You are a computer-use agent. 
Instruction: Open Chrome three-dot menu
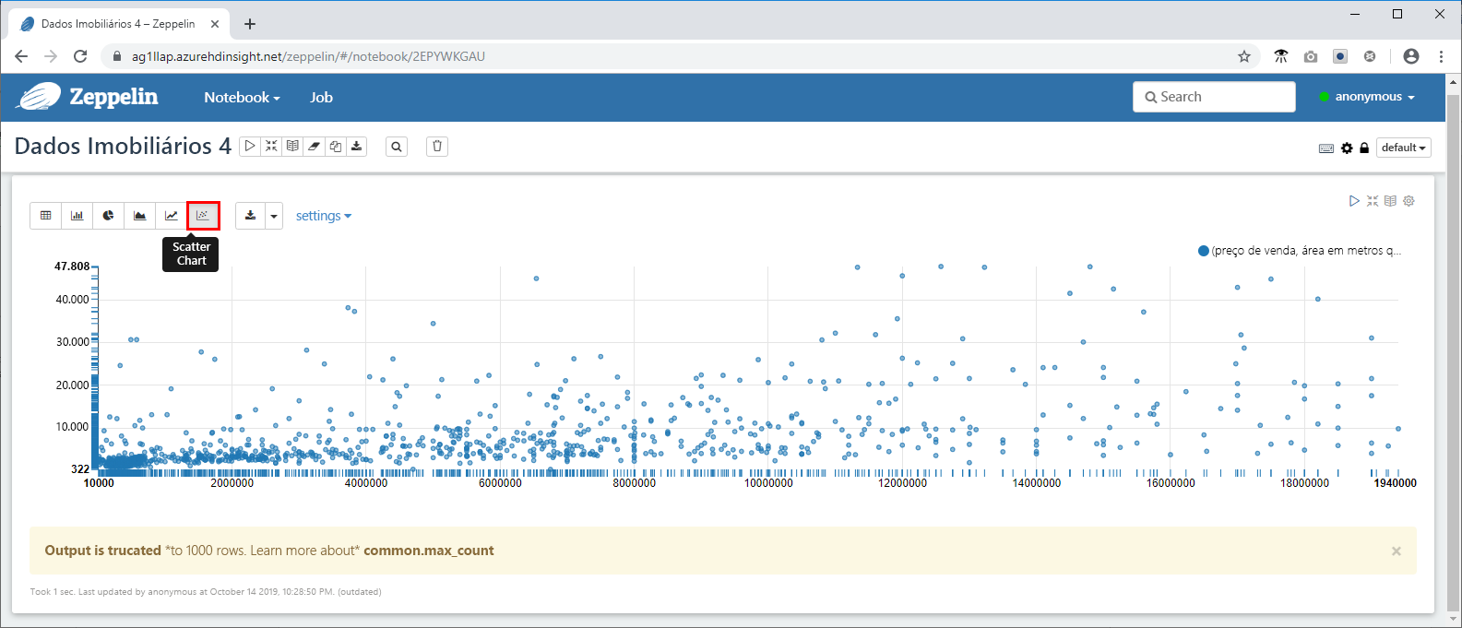(x=1441, y=56)
